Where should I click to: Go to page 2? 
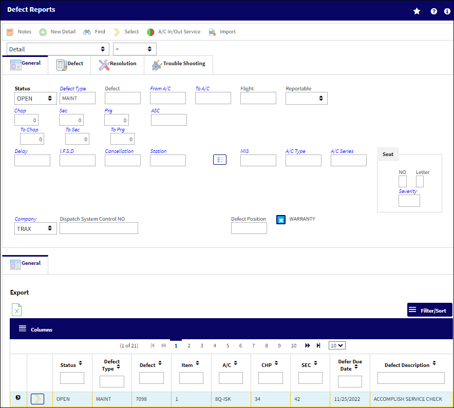(189, 345)
